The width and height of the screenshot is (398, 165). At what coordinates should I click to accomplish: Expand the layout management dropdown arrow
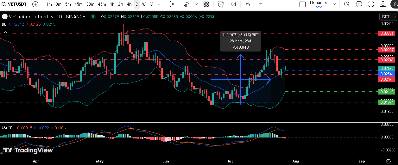click(x=334, y=4)
